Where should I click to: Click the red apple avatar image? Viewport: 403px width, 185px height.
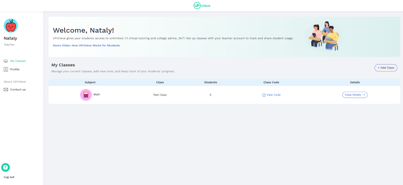point(11,26)
